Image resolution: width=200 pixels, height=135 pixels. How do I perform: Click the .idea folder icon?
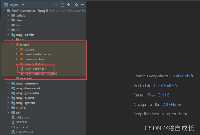point(13,20)
